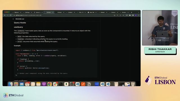Open Postman orange icon in Dock
The height and width of the screenshot is (101, 180).
[83, 84]
